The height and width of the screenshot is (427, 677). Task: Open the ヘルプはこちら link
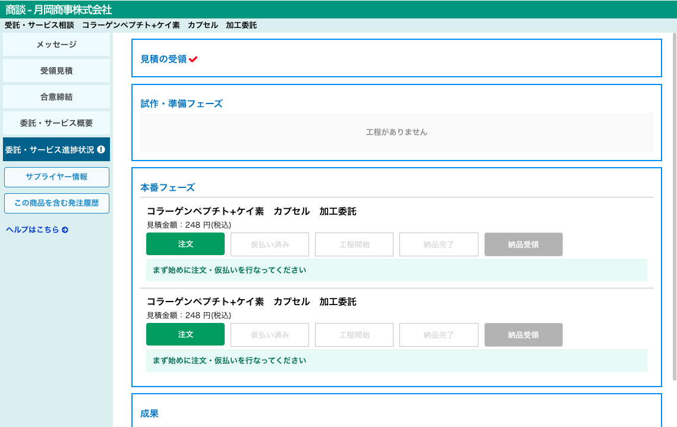point(33,230)
